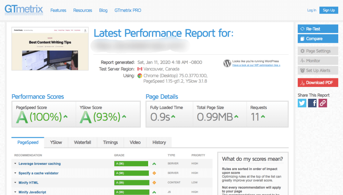Open GTmetrix PRO page
Image resolution: width=343 pixels, height=195 pixels.
click(x=128, y=10)
